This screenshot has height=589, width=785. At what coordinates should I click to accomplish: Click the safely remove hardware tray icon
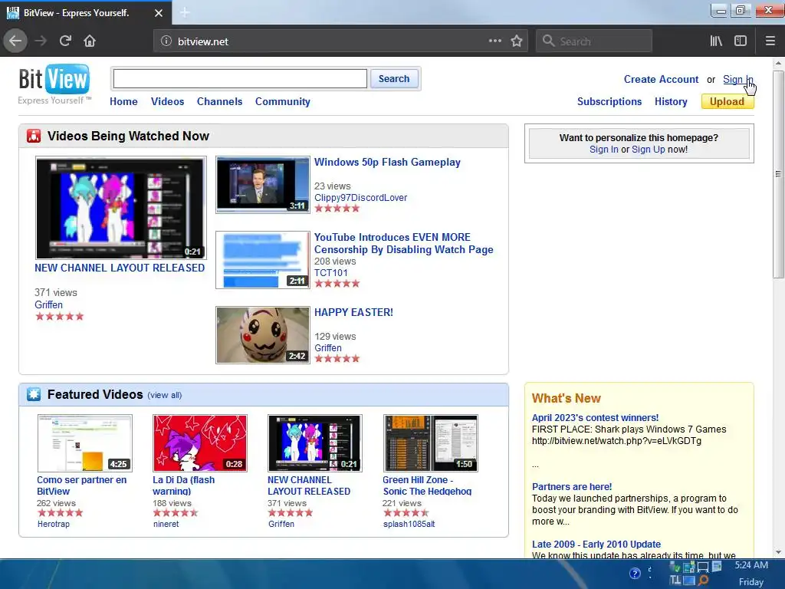coord(675,568)
